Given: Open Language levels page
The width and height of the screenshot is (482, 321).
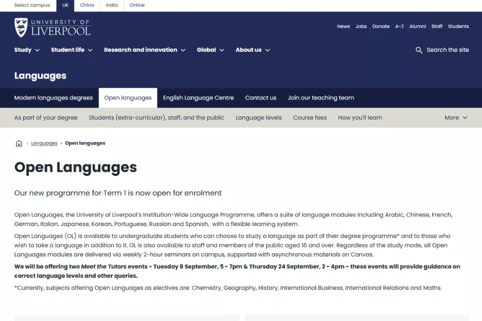Looking at the screenshot, I should click(x=259, y=118).
